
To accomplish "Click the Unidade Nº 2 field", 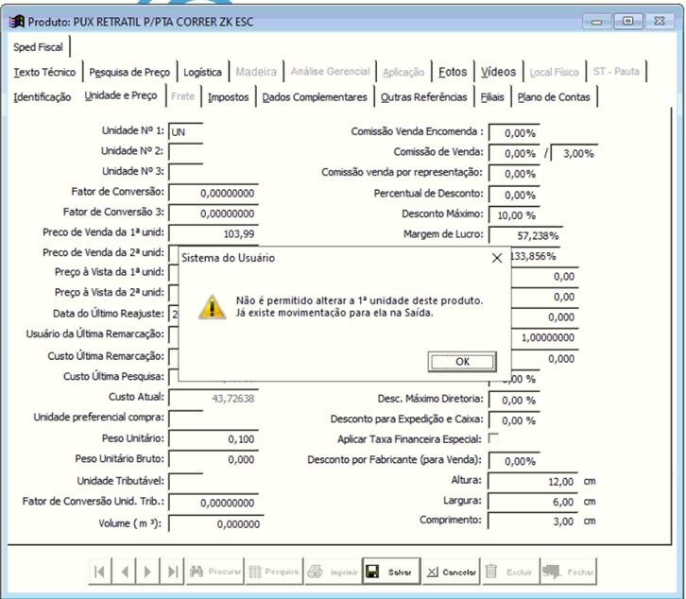I will [x=186, y=152].
